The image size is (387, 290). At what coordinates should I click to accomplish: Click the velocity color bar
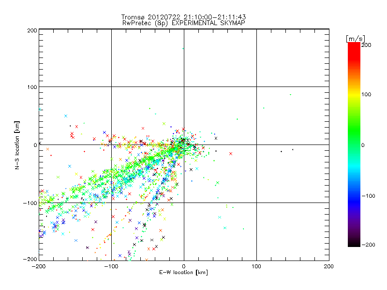coord(354,145)
